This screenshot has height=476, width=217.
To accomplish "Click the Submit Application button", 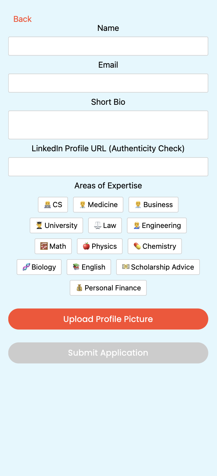I will point(108,353).
